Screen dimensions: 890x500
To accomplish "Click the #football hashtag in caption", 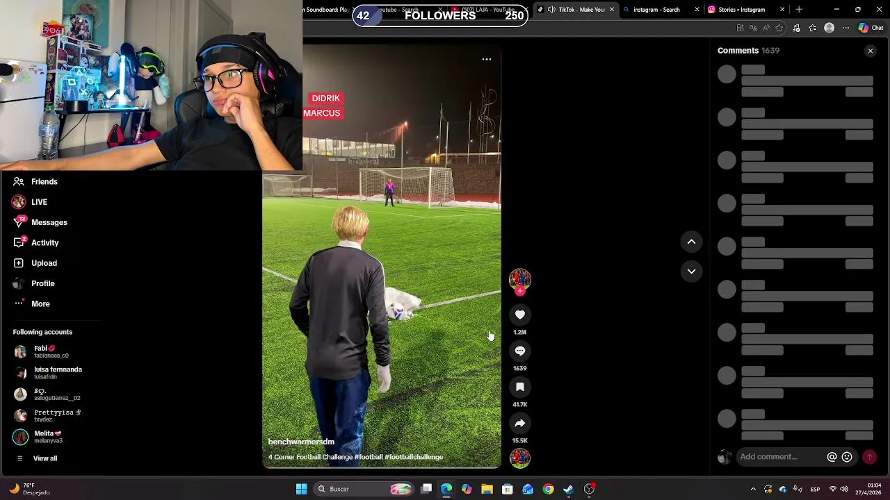I will [369, 457].
